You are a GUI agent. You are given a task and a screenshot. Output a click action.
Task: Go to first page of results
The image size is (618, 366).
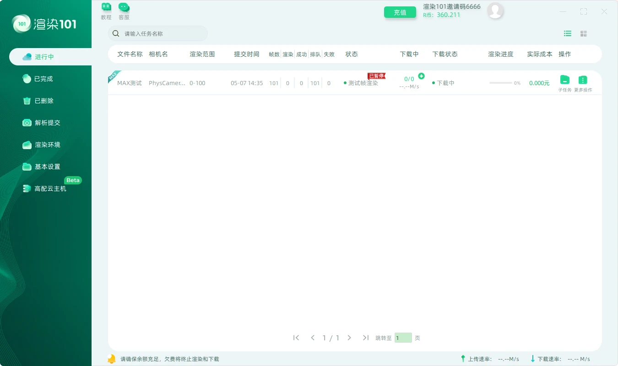pyautogui.click(x=296, y=338)
